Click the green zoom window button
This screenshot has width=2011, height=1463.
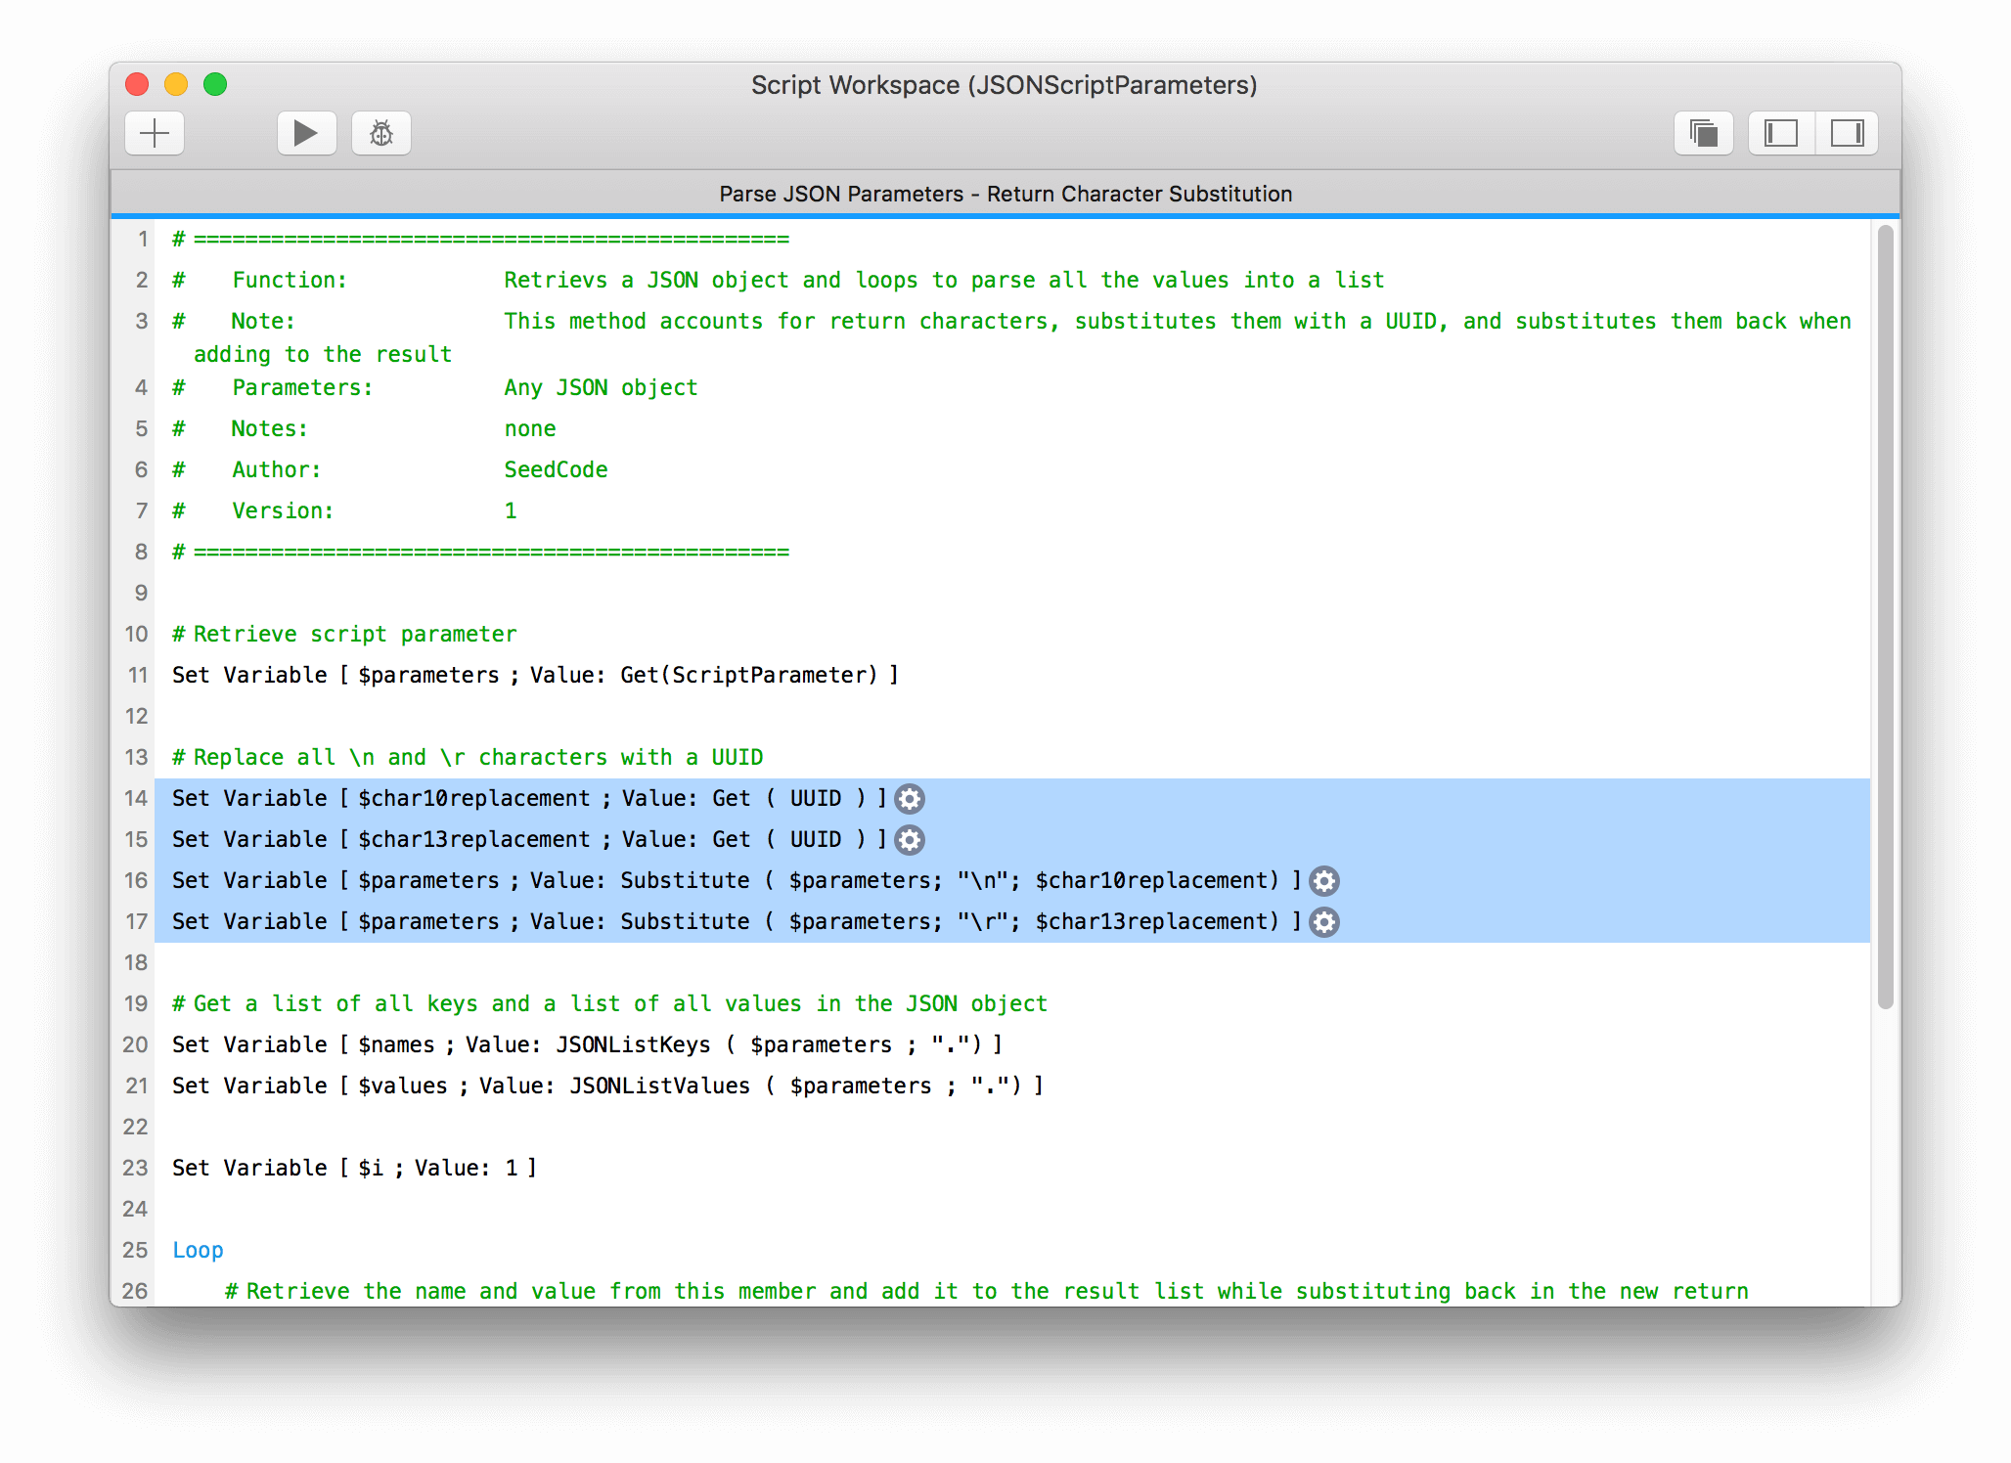pyautogui.click(x=215, y=84)
